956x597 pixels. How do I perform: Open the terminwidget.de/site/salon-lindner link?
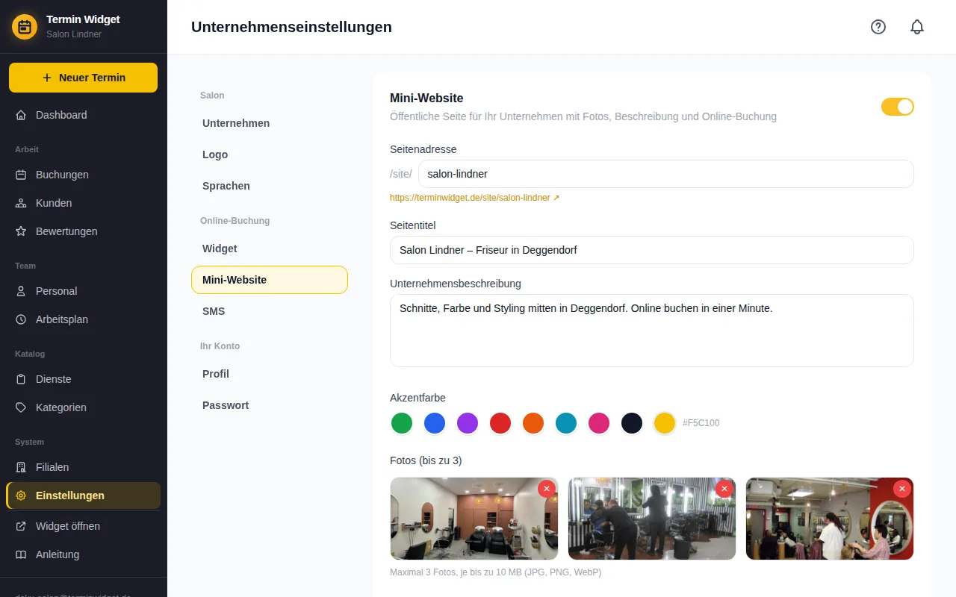point(474,198)
